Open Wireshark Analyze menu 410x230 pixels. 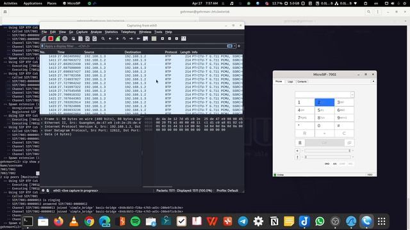click(96, 32)
